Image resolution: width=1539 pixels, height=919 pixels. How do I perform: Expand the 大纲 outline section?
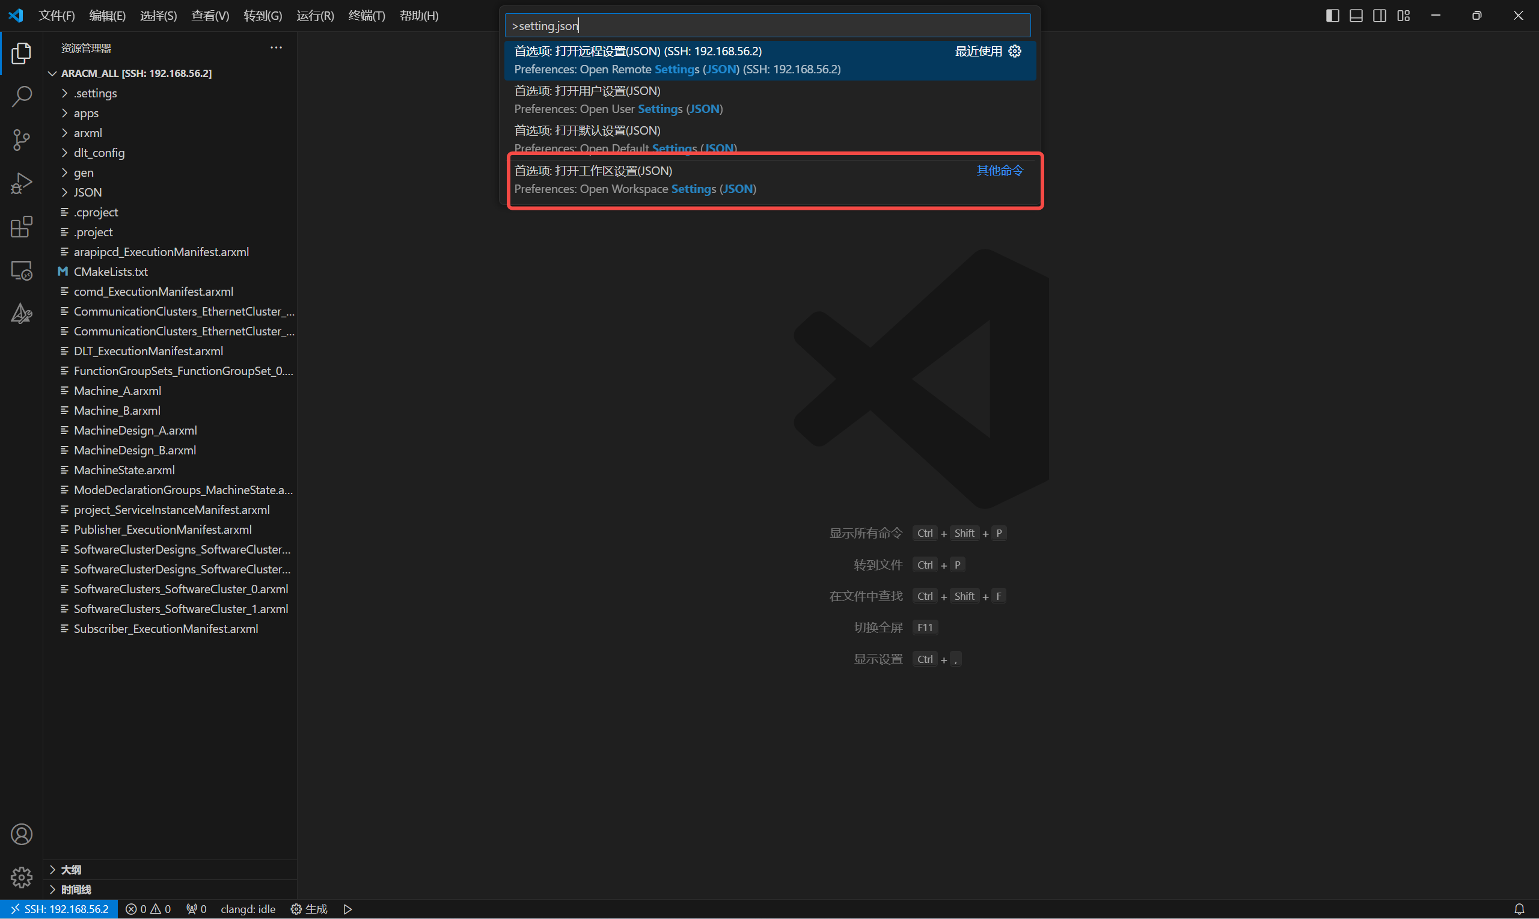point(70,870)
